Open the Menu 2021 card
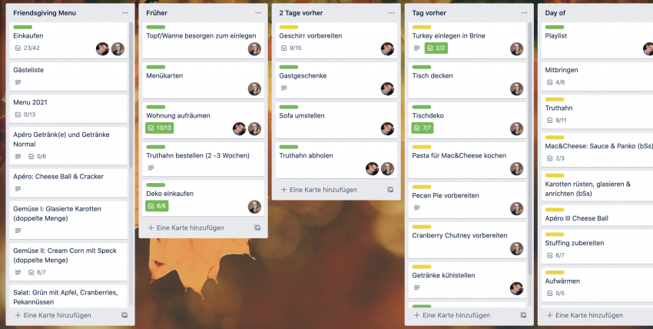The image size is (653, 329). pyautogui.click(x=68, y=108)
